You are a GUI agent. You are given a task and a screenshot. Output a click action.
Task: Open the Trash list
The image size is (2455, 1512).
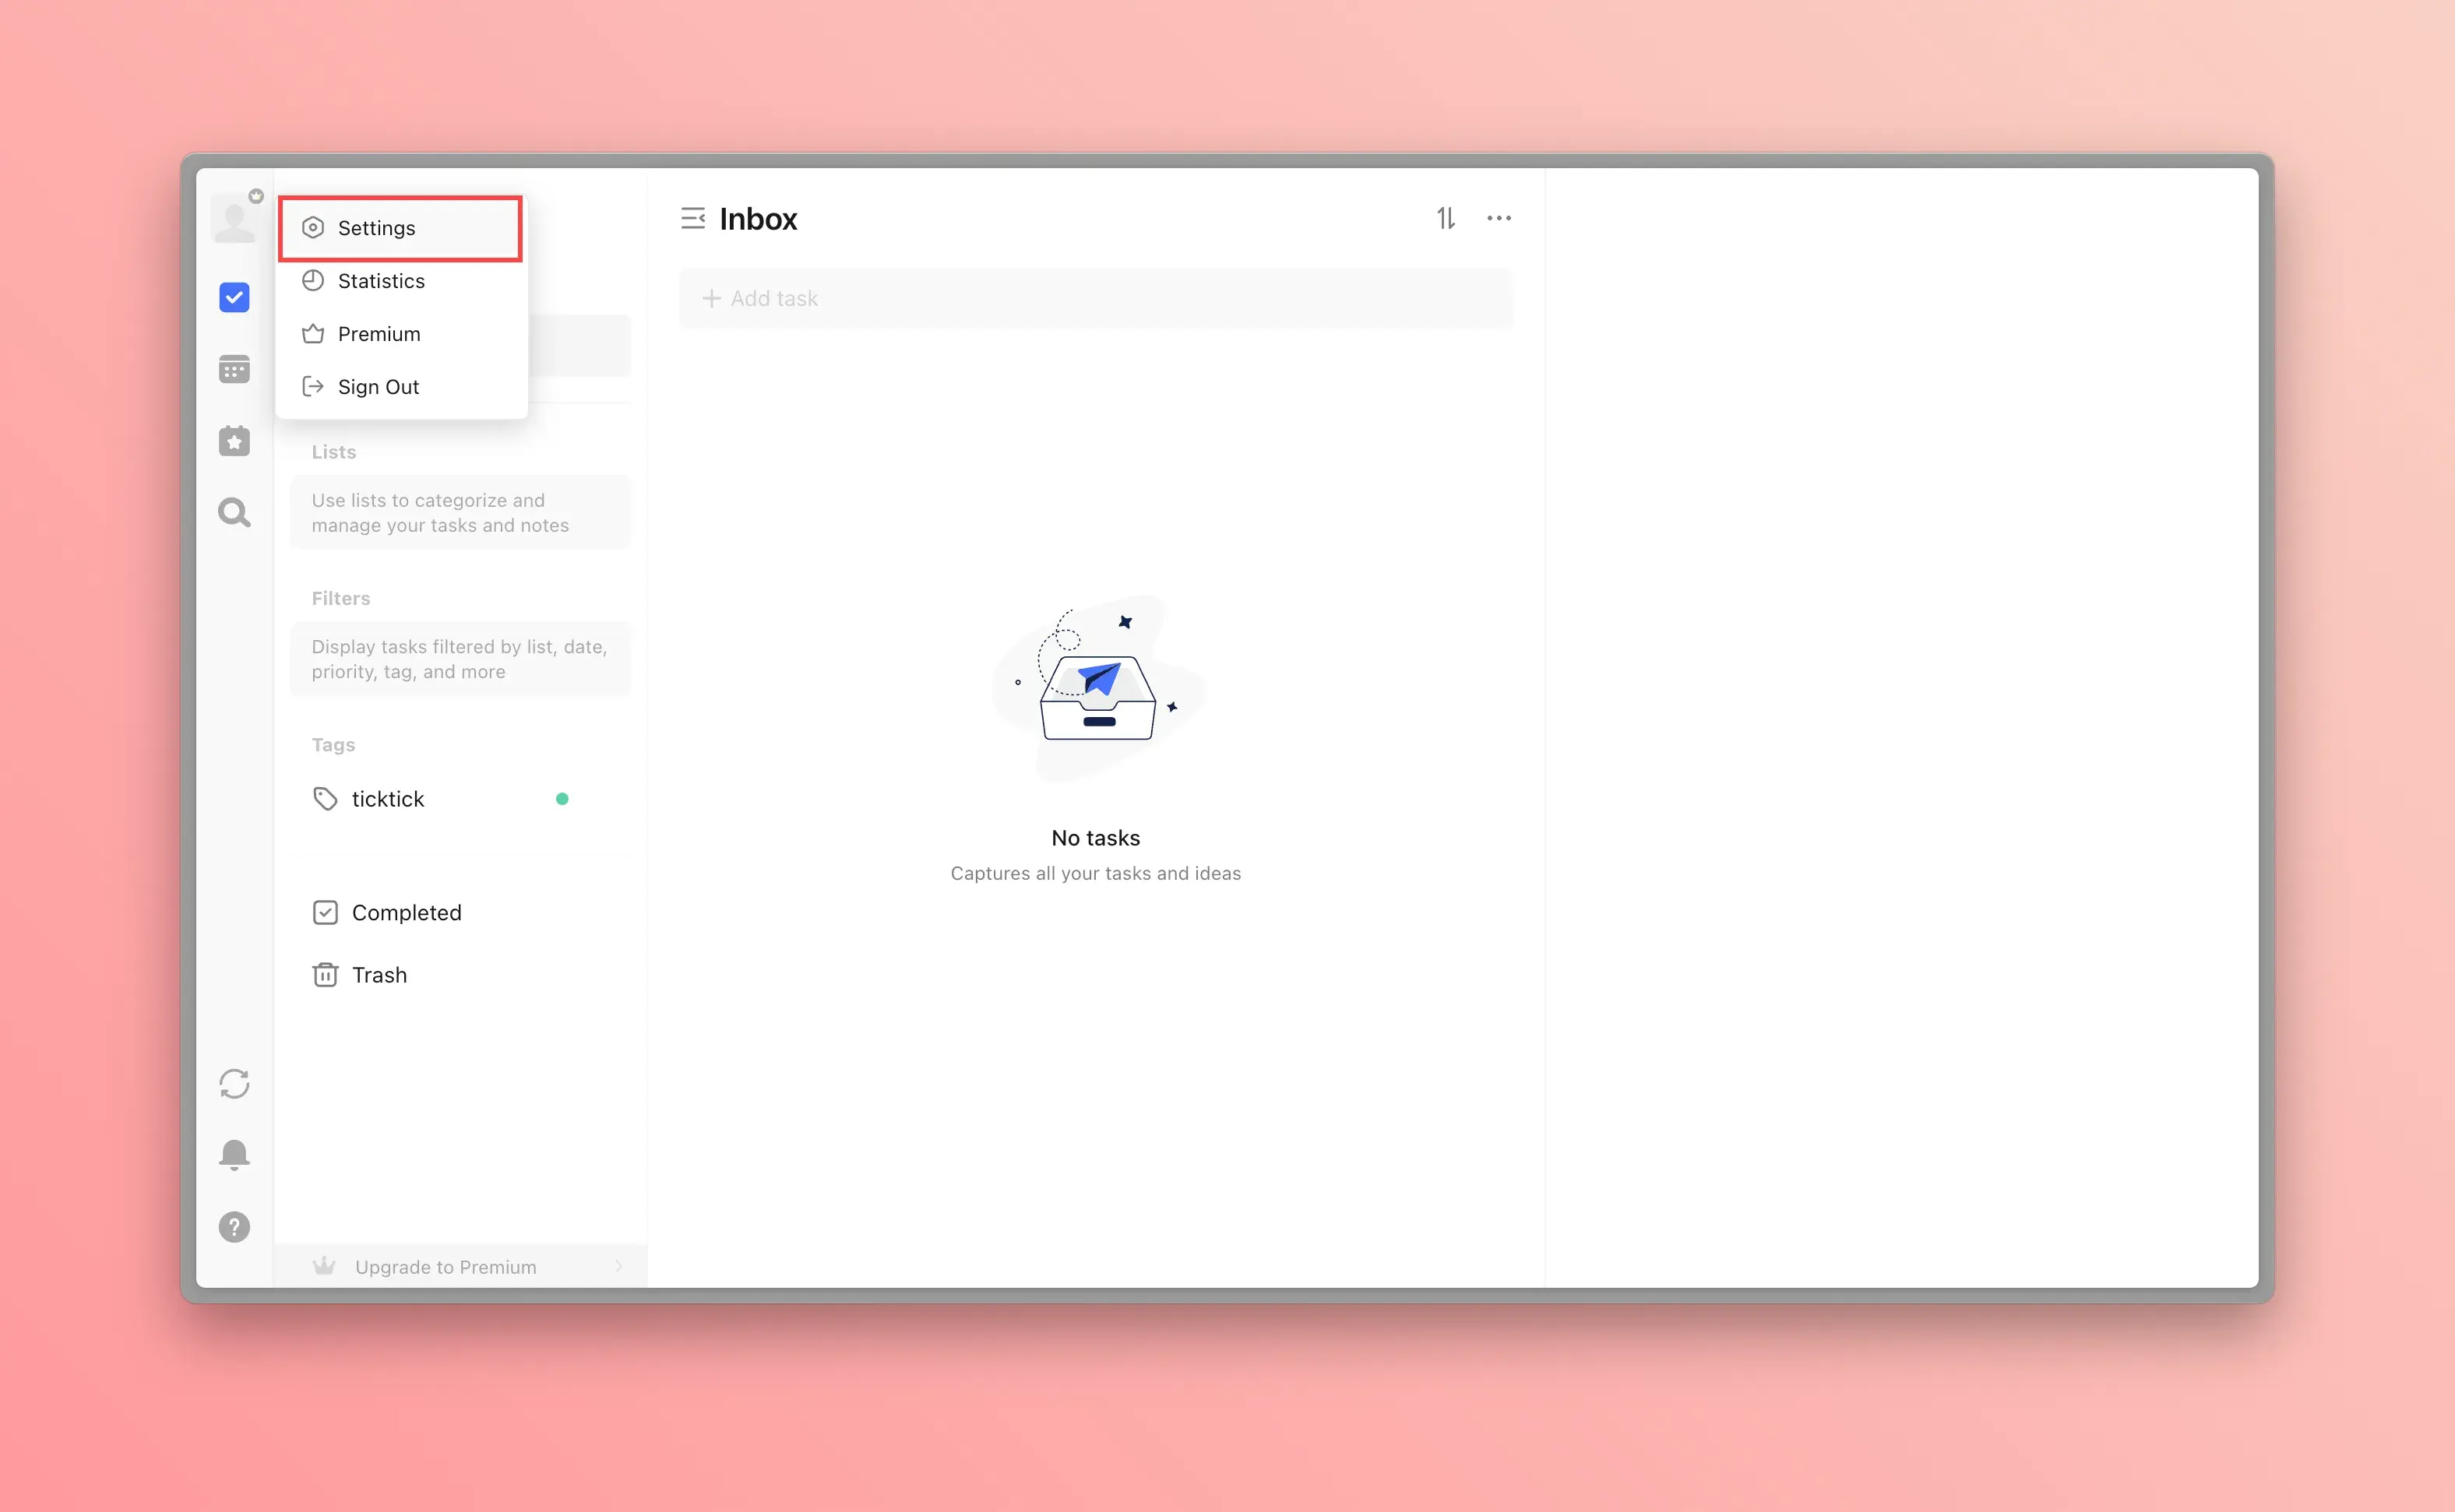point(379,975)
